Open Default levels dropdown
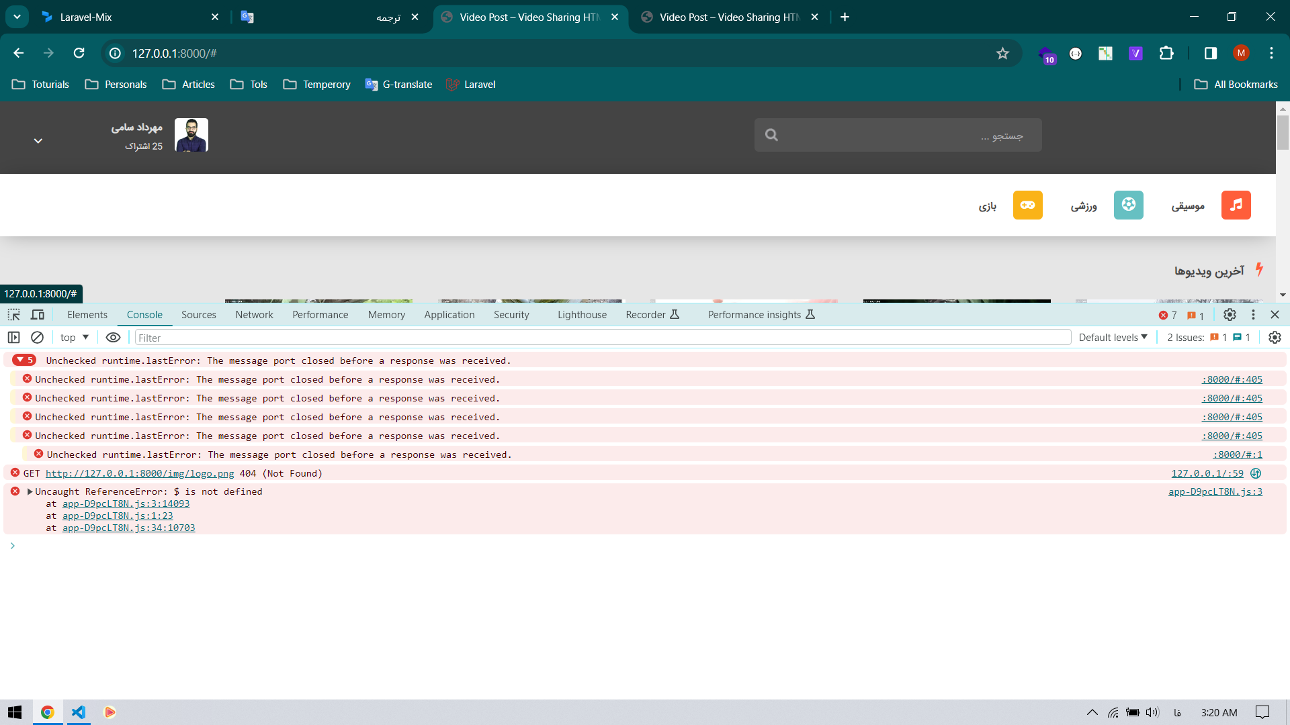This screenshot has width=1290, height=725. [x=1113, y=338]
